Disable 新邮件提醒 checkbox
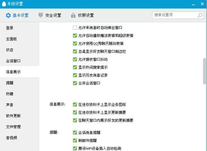 75,141
